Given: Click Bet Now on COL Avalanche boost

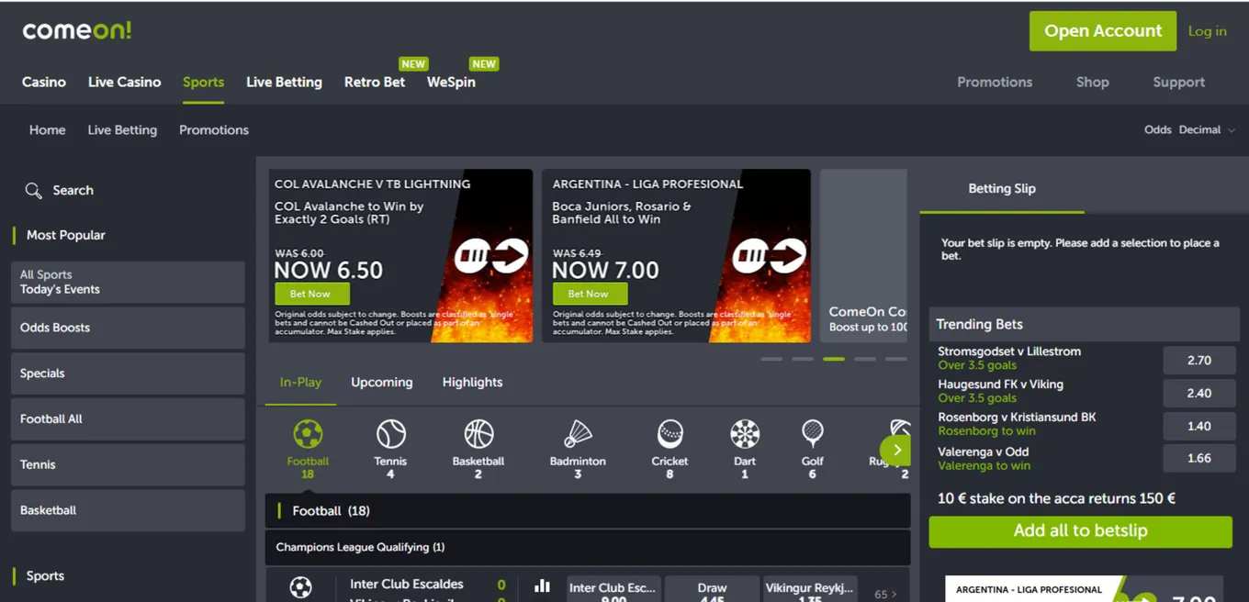Looking at the screenshot, I should tap(310, 294).
